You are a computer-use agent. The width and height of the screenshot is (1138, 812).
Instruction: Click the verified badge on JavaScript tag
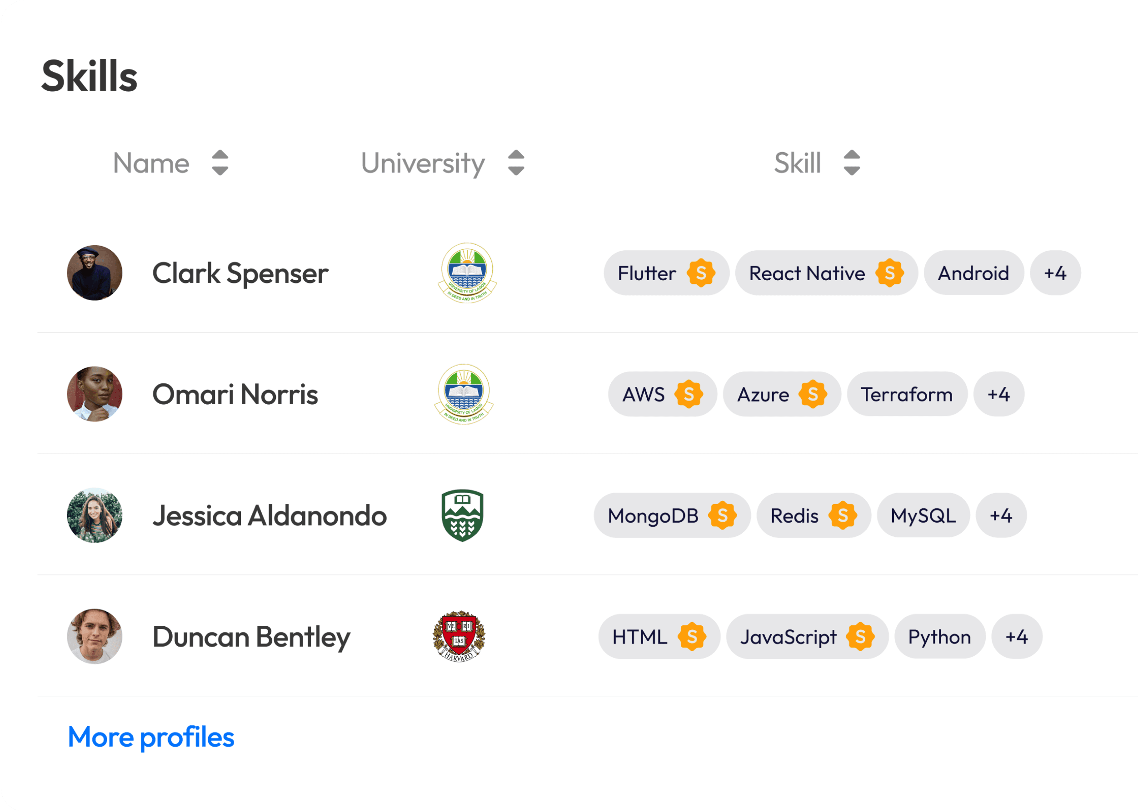(861, 637)
